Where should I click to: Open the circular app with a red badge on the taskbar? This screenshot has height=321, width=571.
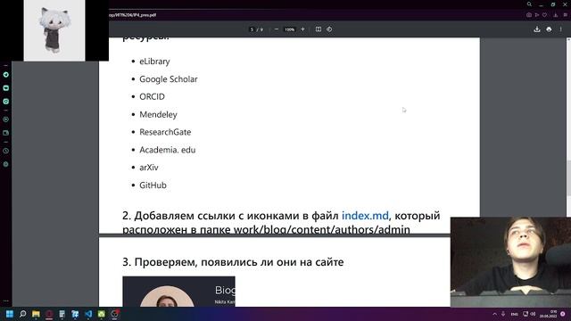[115, 314]
